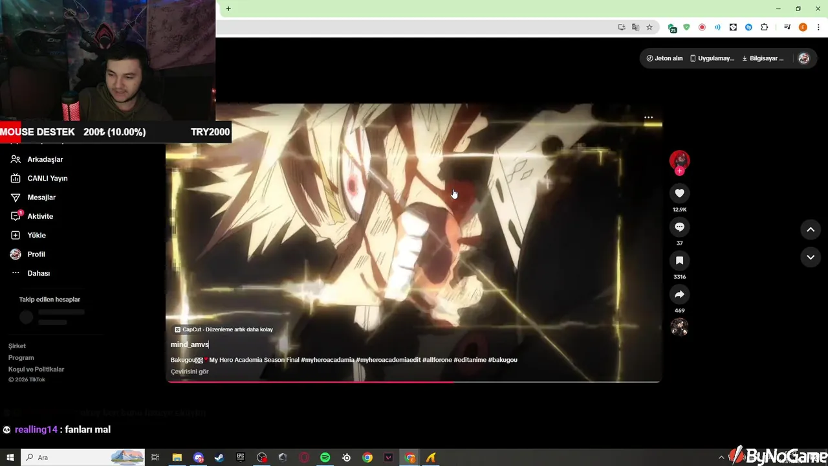
Task: Go to the next video with down chevron
Action: 811,257
